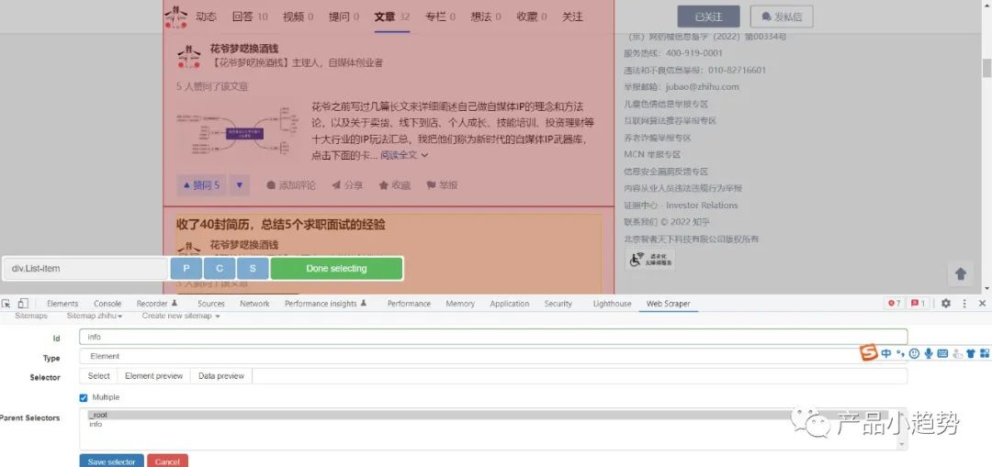The height and width of the screenshot is (467, 992).
Task: Open the DevTools three-dot menu
Action: click(x=964, y=304)
